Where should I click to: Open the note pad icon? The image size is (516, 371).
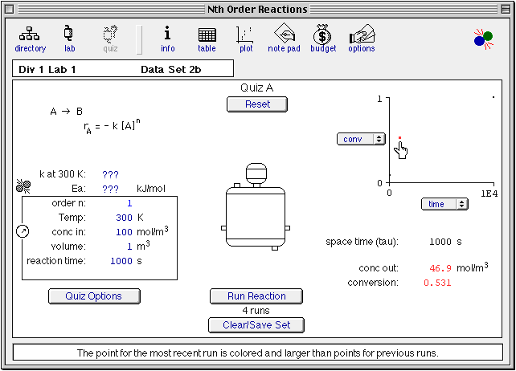[284, 37]
